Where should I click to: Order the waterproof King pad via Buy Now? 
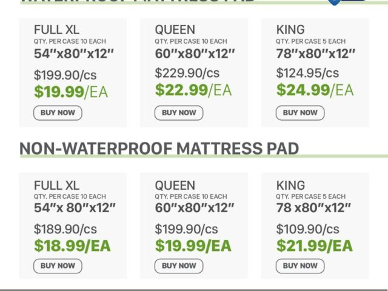(300, 113)
